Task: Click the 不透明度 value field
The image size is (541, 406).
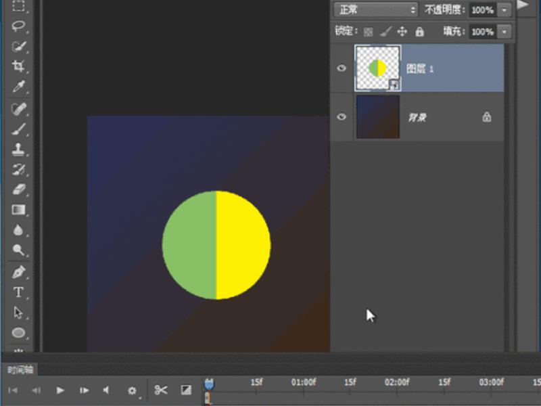Action: [x=483, y=10]
